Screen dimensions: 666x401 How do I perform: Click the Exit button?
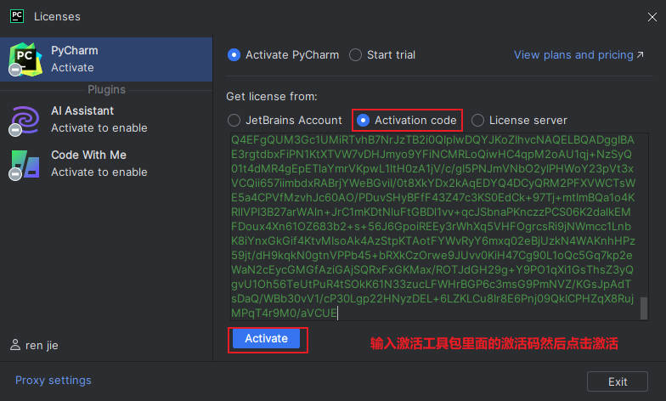coord(618,381)
